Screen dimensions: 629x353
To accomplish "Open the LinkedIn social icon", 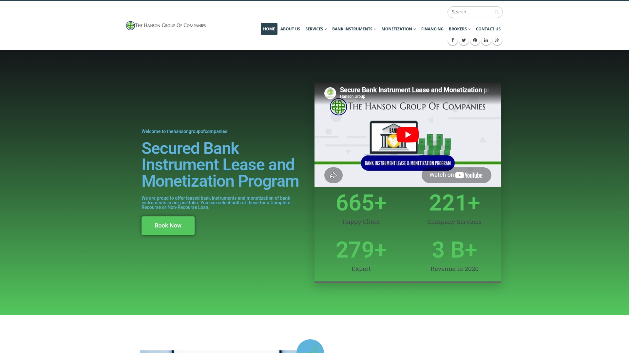I will coord(486,40).
